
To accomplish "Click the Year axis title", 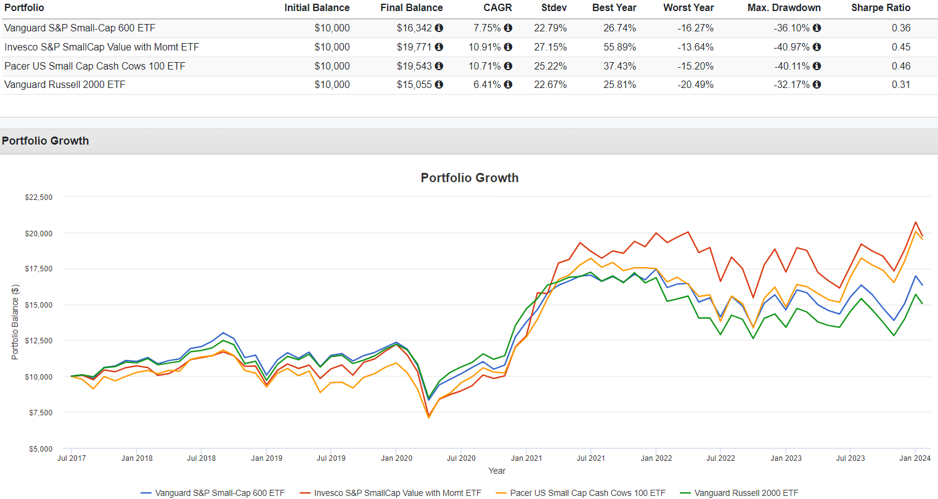I will pos(497,471).
